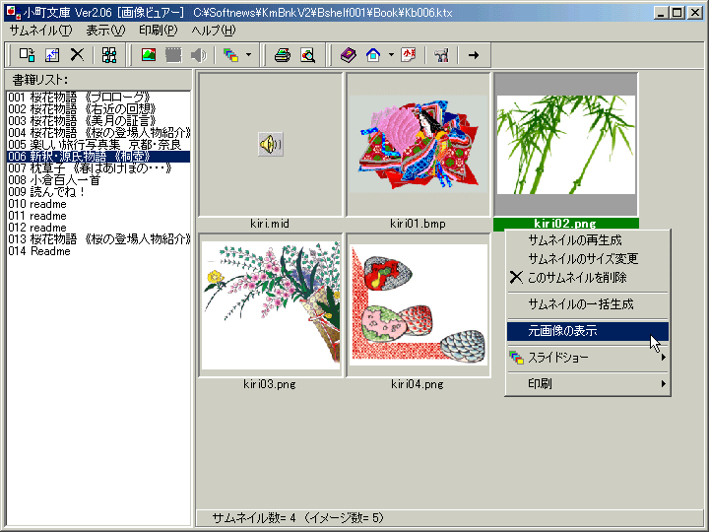709x532 pixels.
Task: Click the サムネイル数 status bar text
Action: tap(298, 517)
